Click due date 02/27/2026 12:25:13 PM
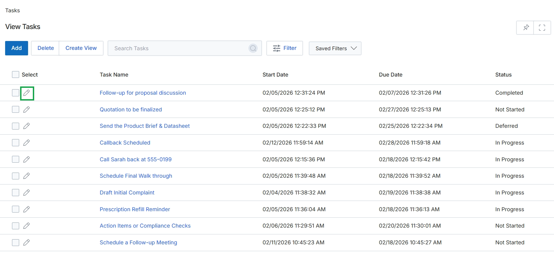Image resolution: width=554 pixels, height=258 pixels. (x=410, y=109)
